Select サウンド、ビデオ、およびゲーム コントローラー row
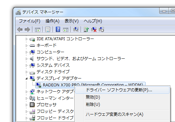The width and height of the screenshot is (175, 122). [x=81, y=59]
